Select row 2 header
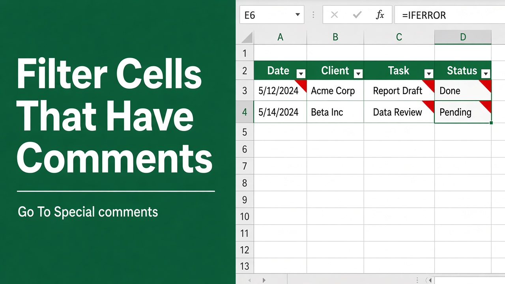Image resolution: width=505 pixels, height=284 pixels. (x=245, y=71)
